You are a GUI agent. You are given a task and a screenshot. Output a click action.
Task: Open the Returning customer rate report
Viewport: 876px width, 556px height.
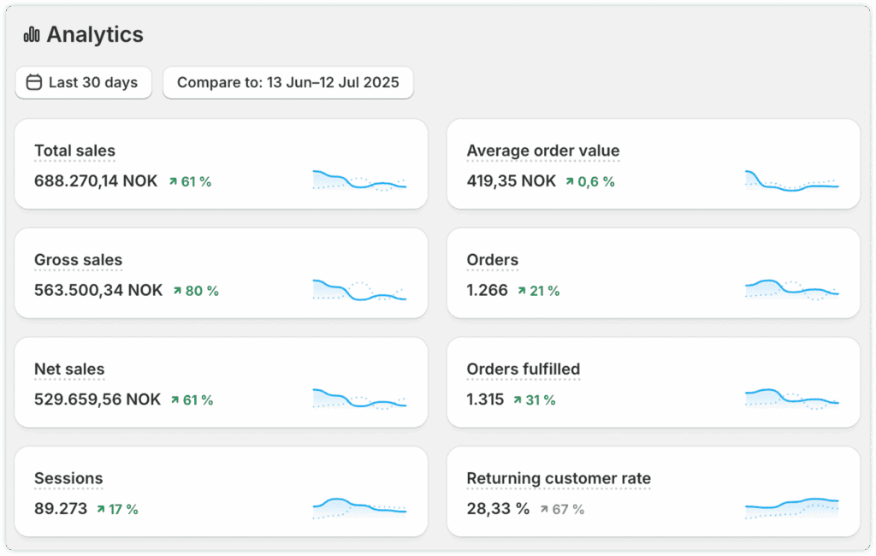tap(559, 479)
